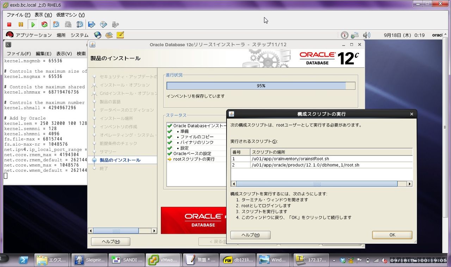Click the script list scrollbar right arrow
This screenshot has width=451, height=267.
(x=409, y=184)
